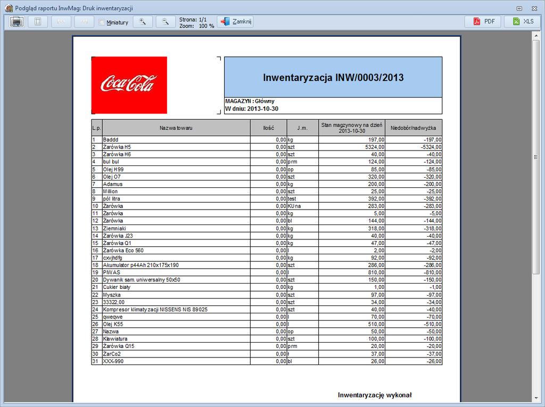545x407 pixels.
Task: Click the unit 'KU na' in row 10
Action: (294, 206)
